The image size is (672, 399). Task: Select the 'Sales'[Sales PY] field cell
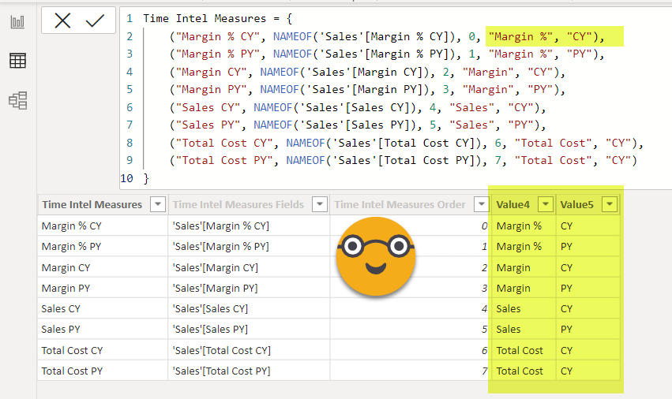[x=210, y=330]
